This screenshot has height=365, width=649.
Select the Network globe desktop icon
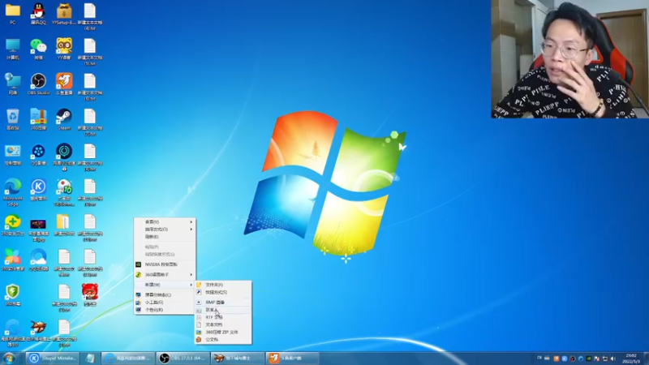click(x=12, y=84)
